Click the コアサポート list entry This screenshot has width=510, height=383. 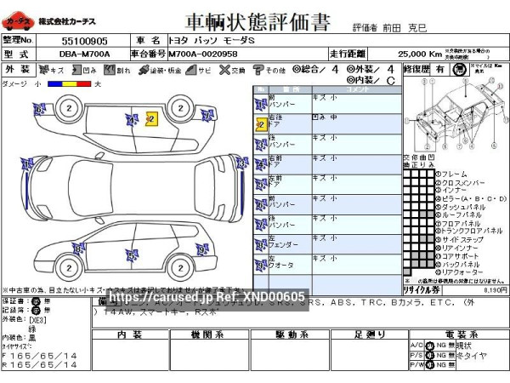click(x=457, y=256)
